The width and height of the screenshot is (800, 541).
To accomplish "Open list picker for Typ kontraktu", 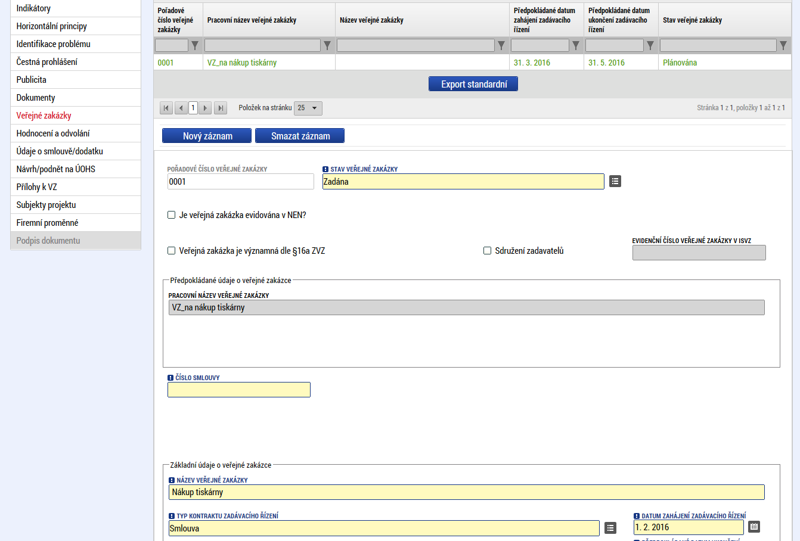I will 610,528.
